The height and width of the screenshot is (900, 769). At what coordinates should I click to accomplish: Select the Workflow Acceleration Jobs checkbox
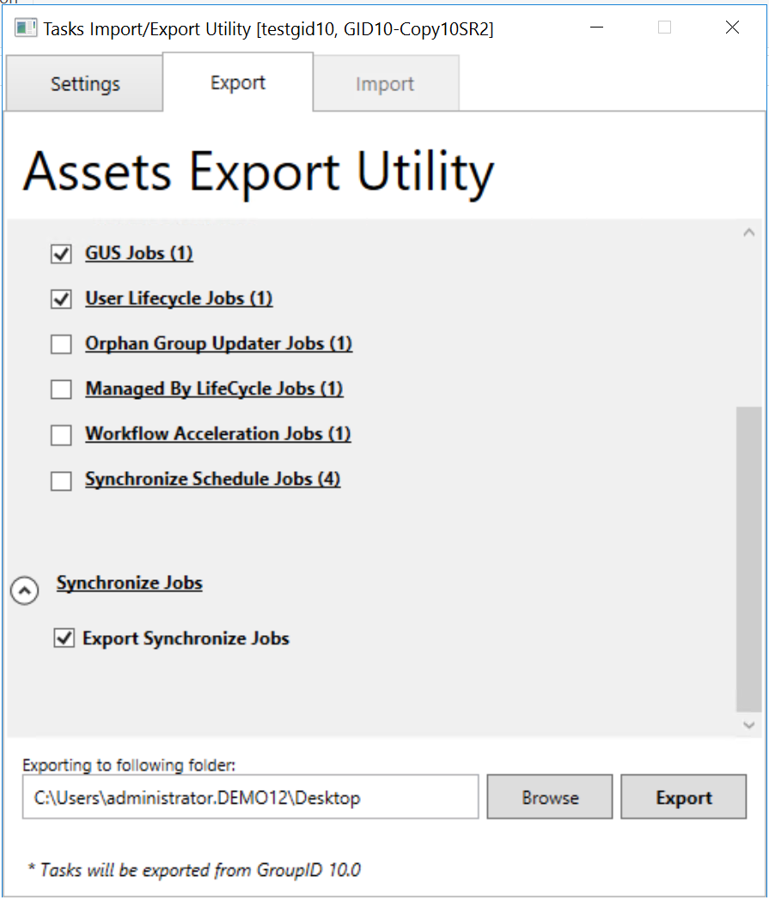(x=60, y=434)
